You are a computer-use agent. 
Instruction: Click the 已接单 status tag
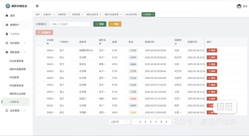click(133, 112)
